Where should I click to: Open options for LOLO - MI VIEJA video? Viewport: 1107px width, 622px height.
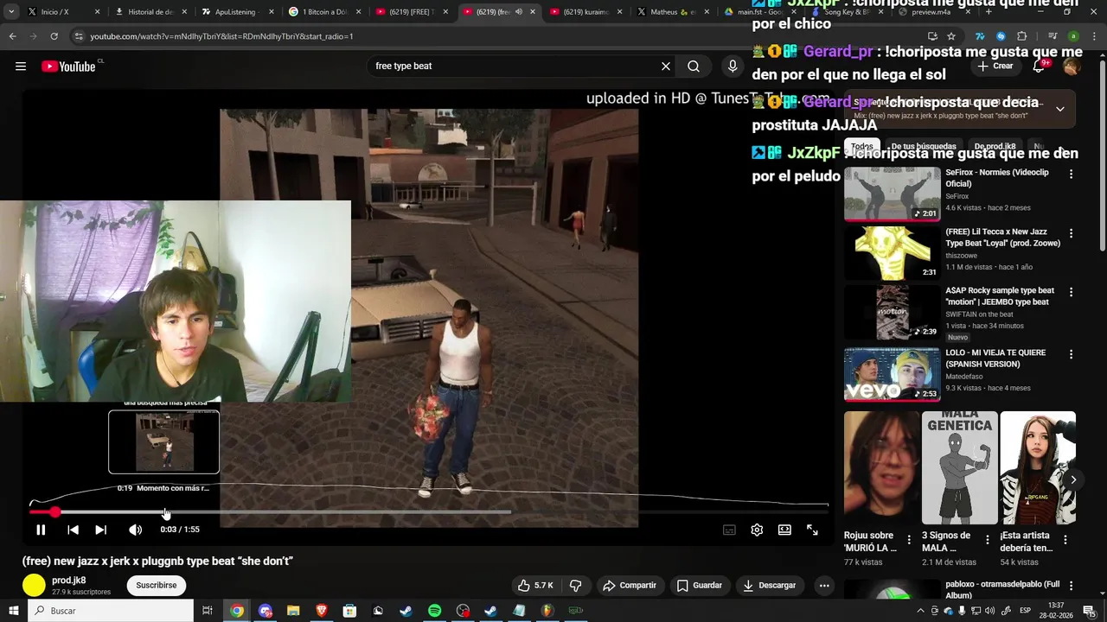(x=1071, y=354)
